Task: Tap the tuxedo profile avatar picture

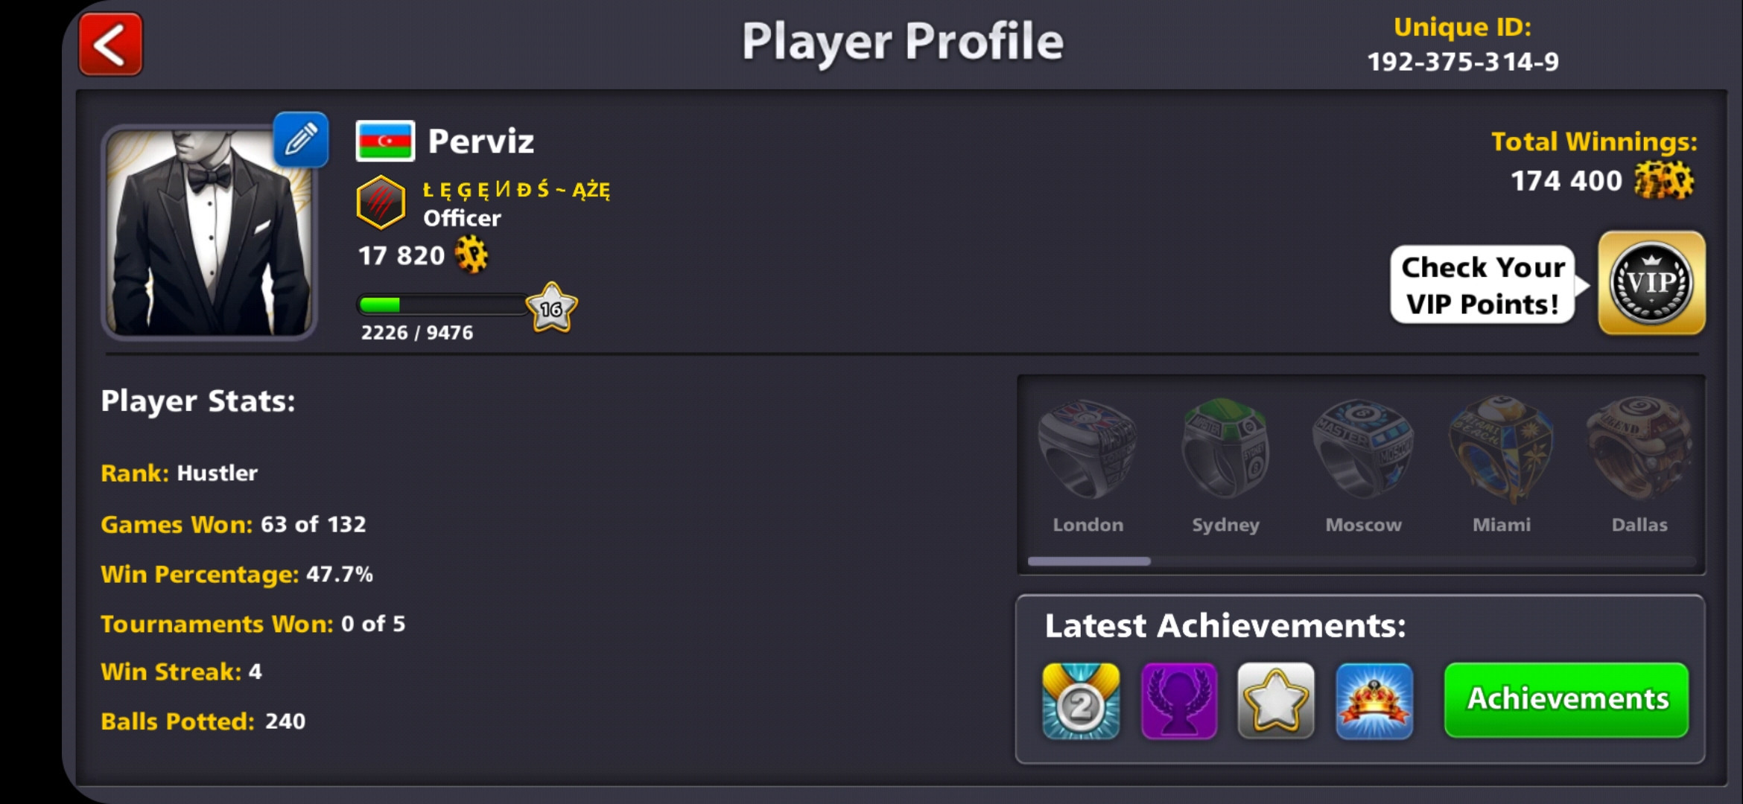Action: coord(209,232)
